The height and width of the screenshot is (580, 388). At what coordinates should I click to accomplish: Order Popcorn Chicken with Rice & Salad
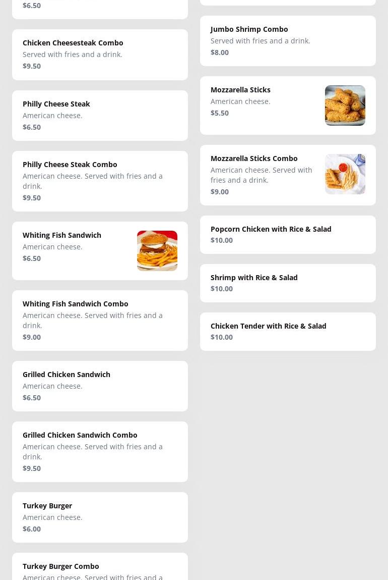pyautogui.click(x=271, y=229)
